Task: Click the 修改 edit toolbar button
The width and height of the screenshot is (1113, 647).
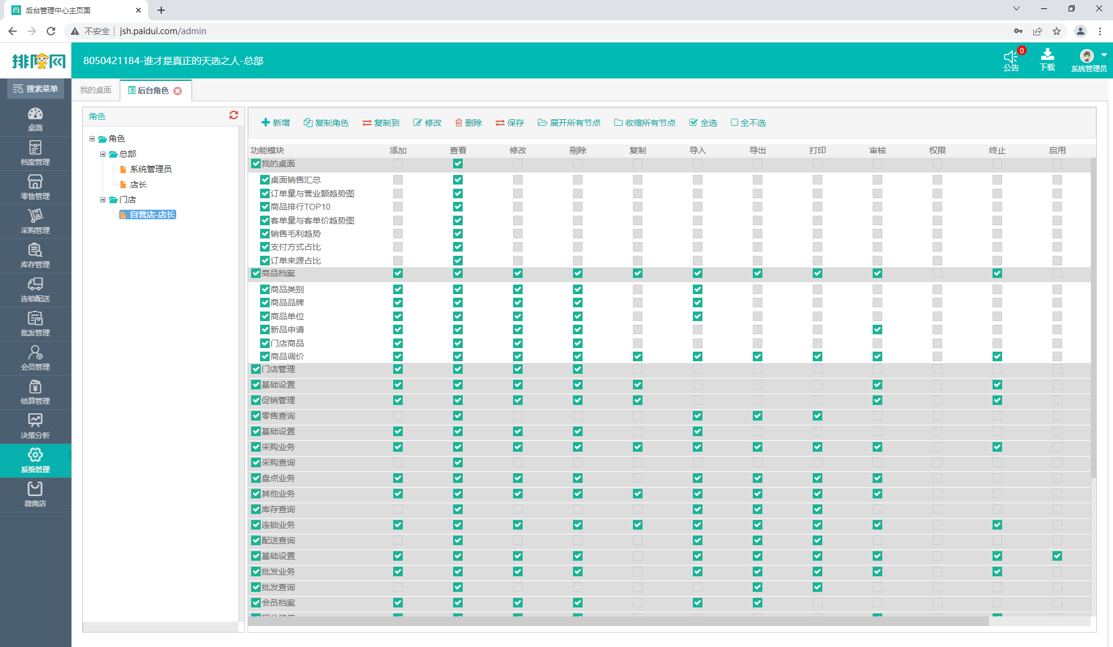Action: [427, 123]
